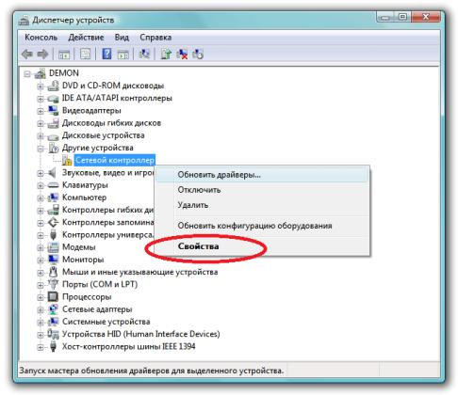458x395 pixels.
Task: Click the Сетевой контроллер warning icon
Action: pos(67,160)
